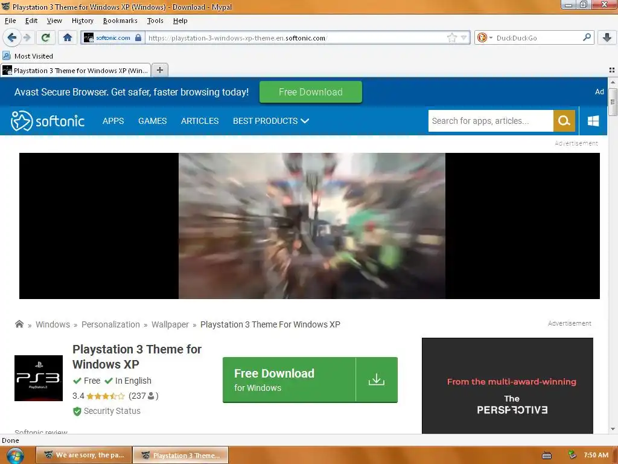618x464 pixels.
Task: Show all tabs grid icon
Action: coord(612,70)
